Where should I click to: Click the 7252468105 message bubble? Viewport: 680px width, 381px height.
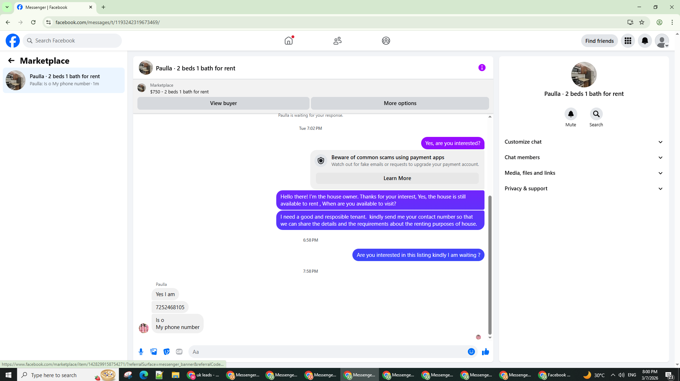point(170,307)
